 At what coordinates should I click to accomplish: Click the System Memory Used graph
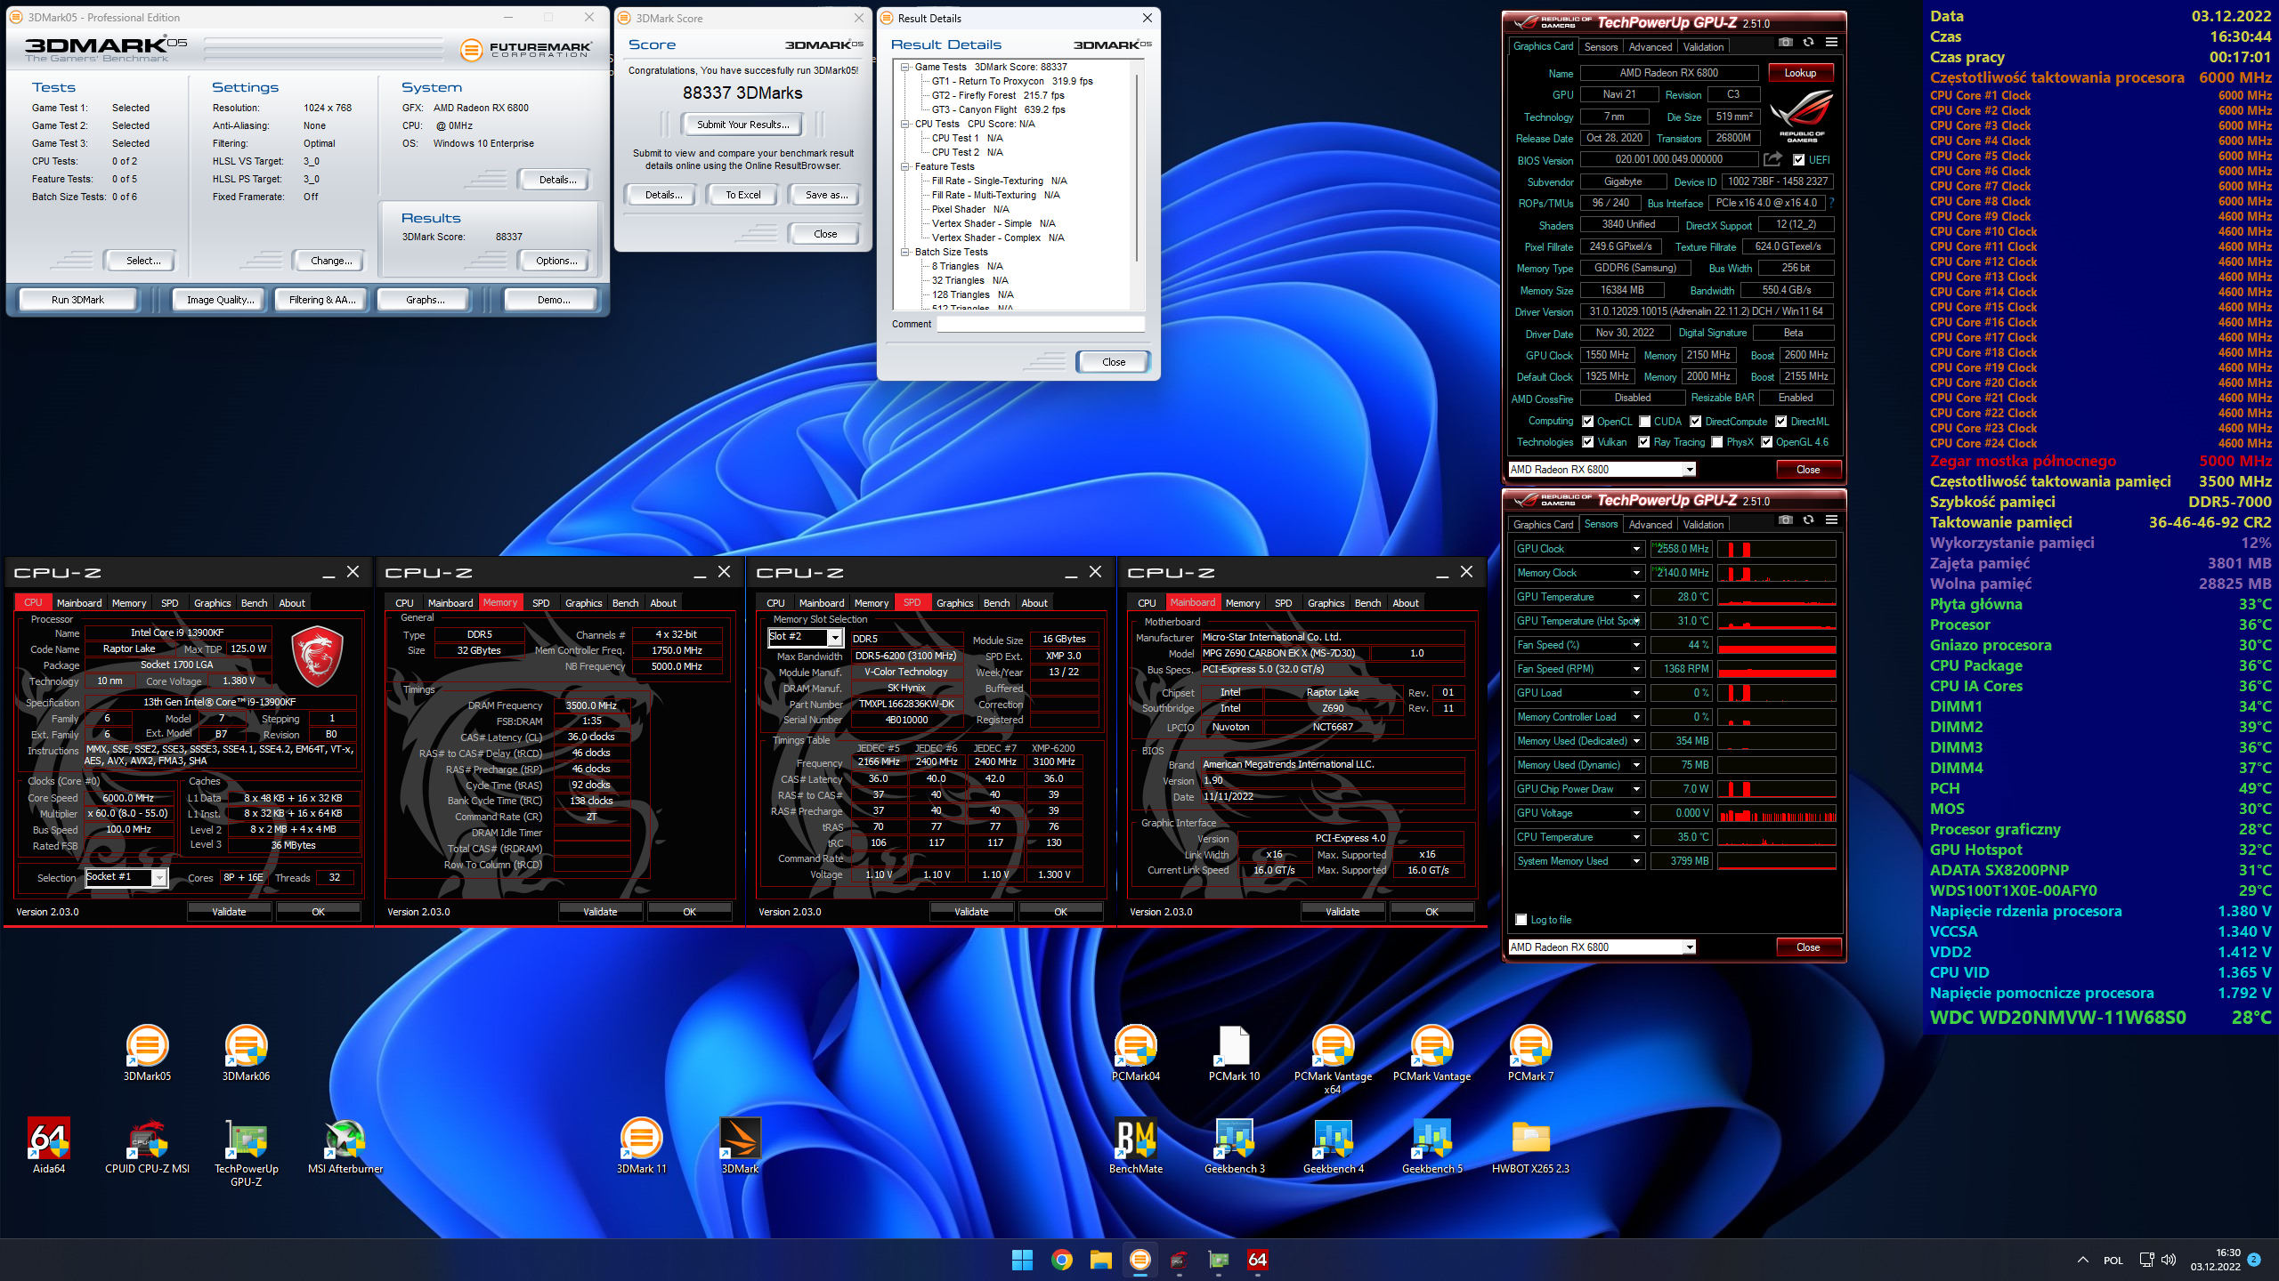pos(1776,861)
